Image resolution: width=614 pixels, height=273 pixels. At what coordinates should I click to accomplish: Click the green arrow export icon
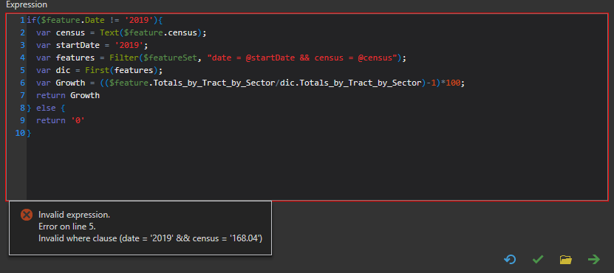tap(594, 259)
